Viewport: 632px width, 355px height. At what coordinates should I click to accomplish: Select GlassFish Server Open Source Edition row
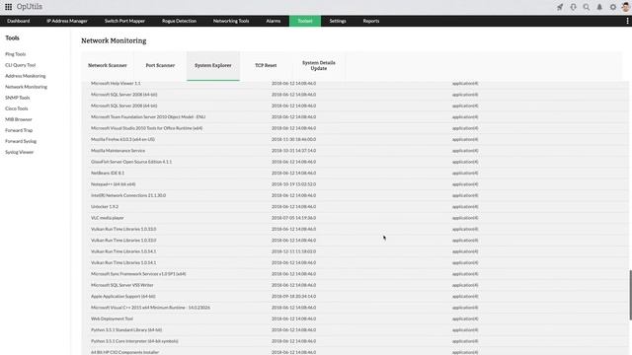[x=355, y=162]
